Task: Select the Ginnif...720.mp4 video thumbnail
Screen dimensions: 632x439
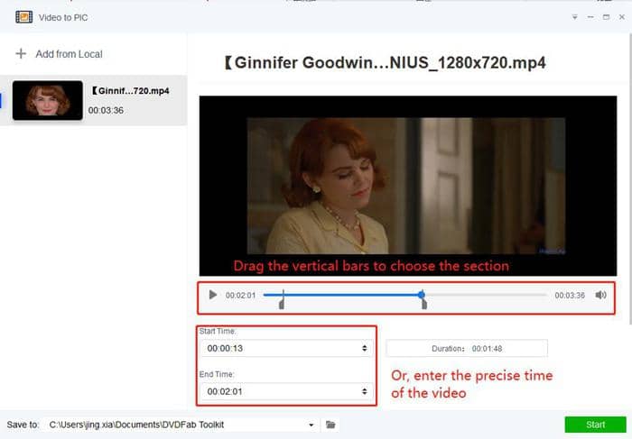Action: click(48, 100)
